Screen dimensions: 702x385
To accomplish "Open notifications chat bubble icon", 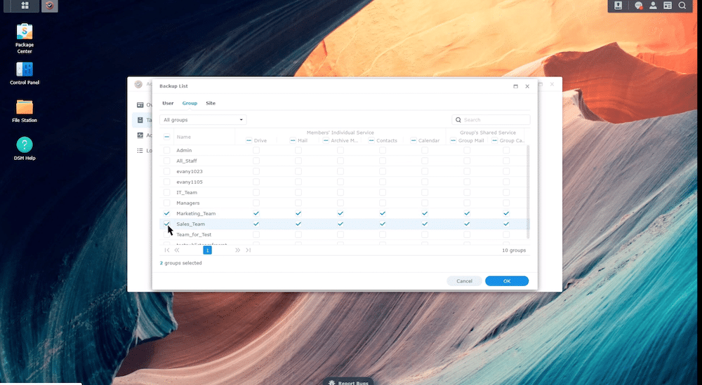I will 639,6.
